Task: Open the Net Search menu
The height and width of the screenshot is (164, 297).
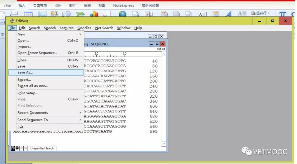Action: coord(104,28)
